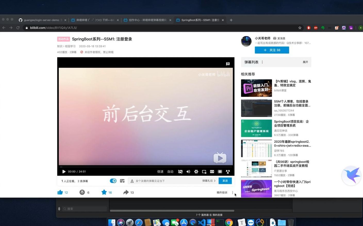Go back in browser history
The width and height of the screenshot is (363, 226).
tap(4, 28)
